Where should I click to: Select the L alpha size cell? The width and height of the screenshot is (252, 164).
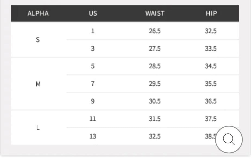pos(38,127)
